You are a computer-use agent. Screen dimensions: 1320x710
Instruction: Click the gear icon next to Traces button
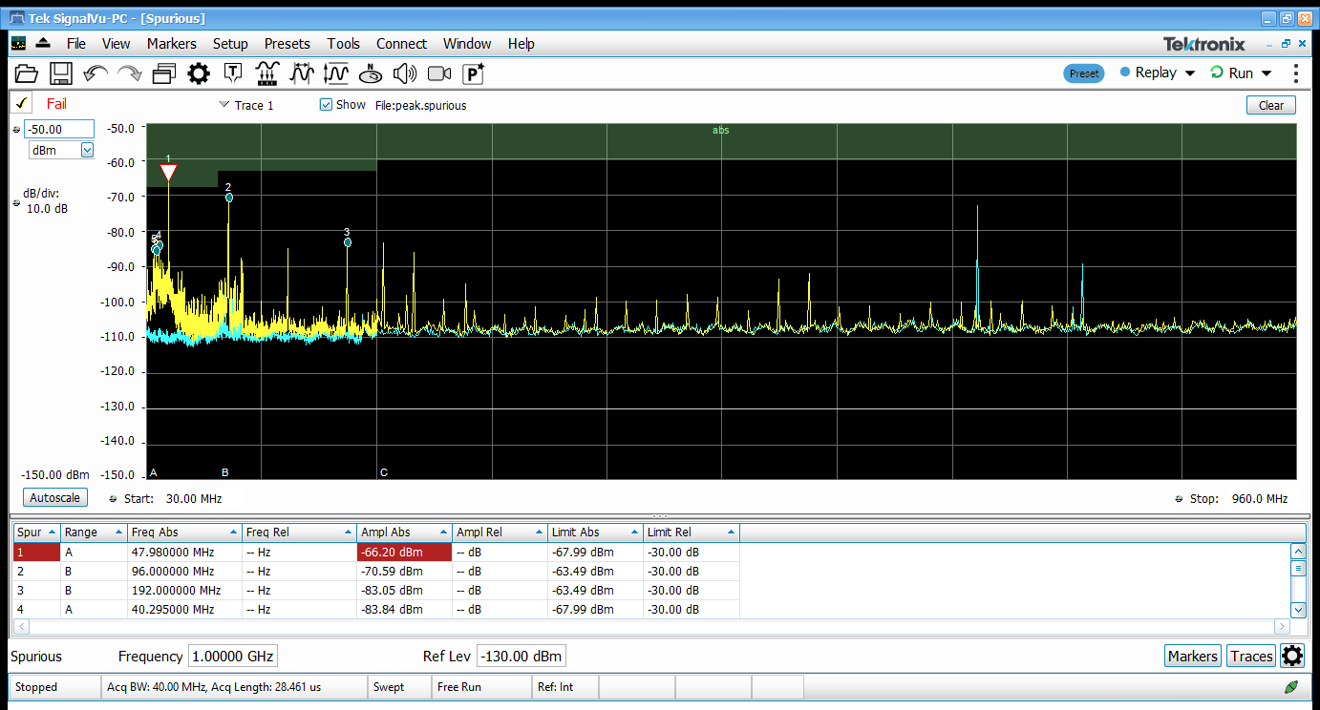pos(1292,656)
